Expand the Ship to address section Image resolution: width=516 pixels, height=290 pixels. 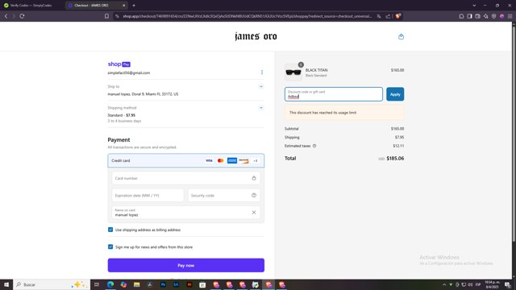point(261,86)
